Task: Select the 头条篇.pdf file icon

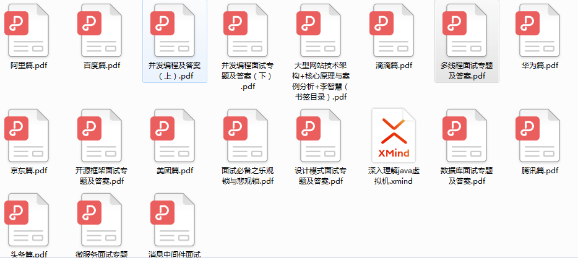Action: pos(27,220)
